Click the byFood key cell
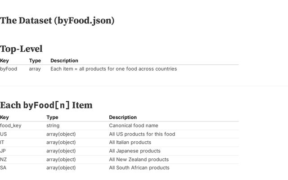 point(9,69)
